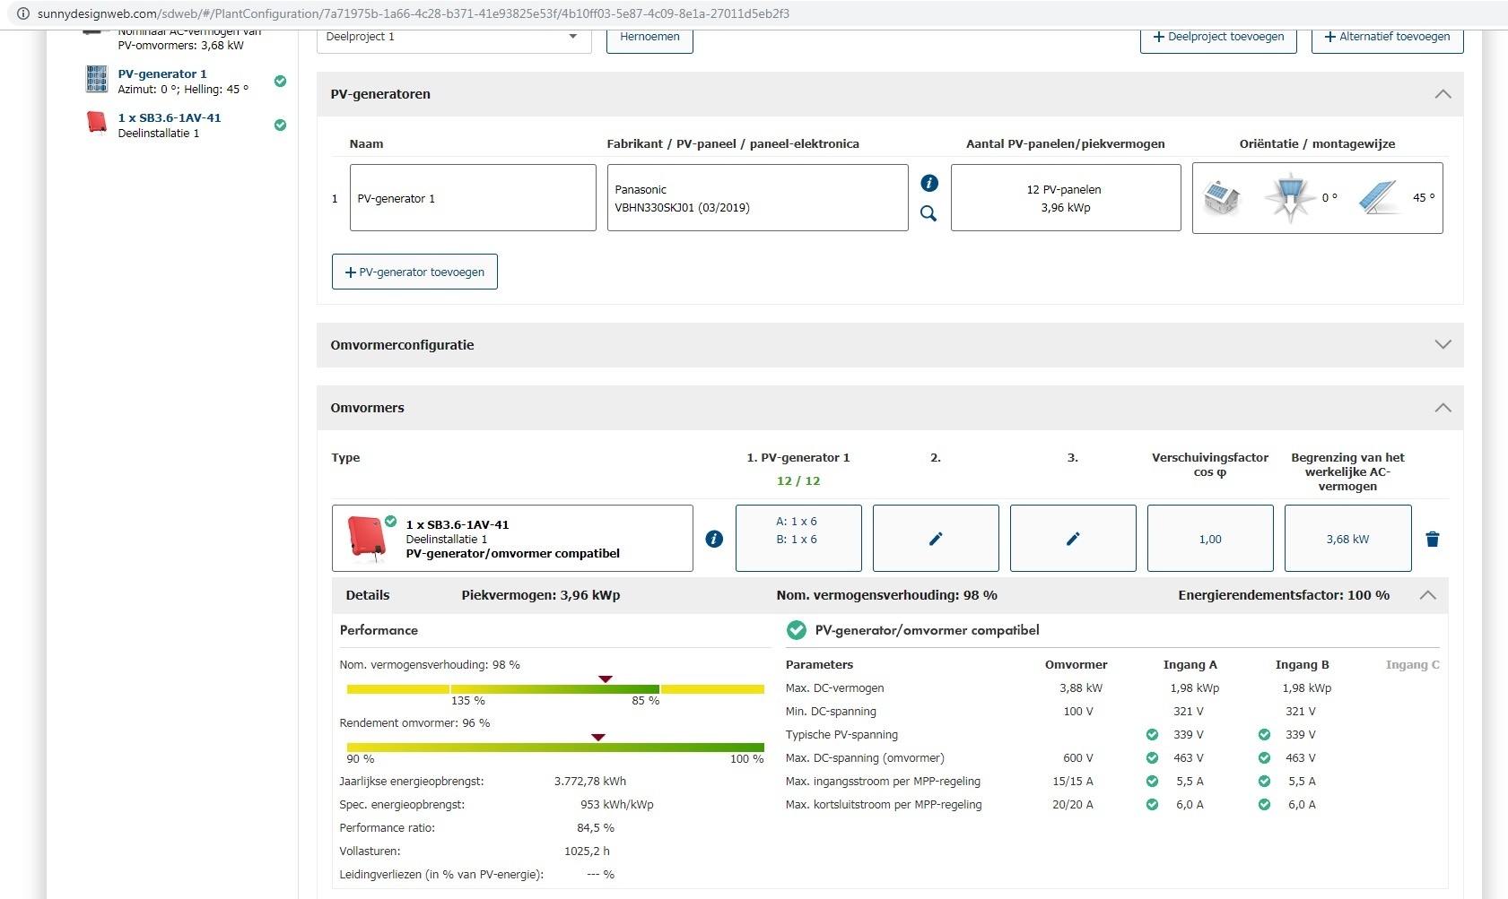This screenshot has height=899, width=1508.
Task: Click pencil edit icon under column 2
Action: tap(936, 539)
